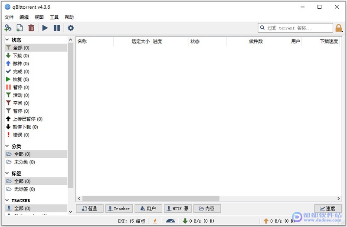Image resolution: width=347 pixels, height=227 pixels.
Task: Sort by 状态 column header
Action: click(208, 41)
